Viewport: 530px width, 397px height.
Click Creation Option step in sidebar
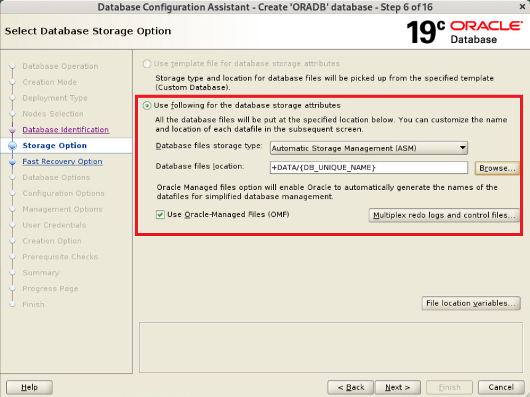tap(52, 241)
